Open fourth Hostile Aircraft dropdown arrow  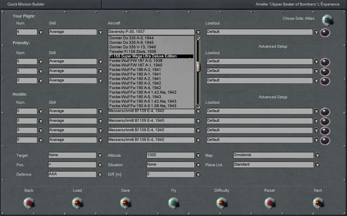pos(198,140)
